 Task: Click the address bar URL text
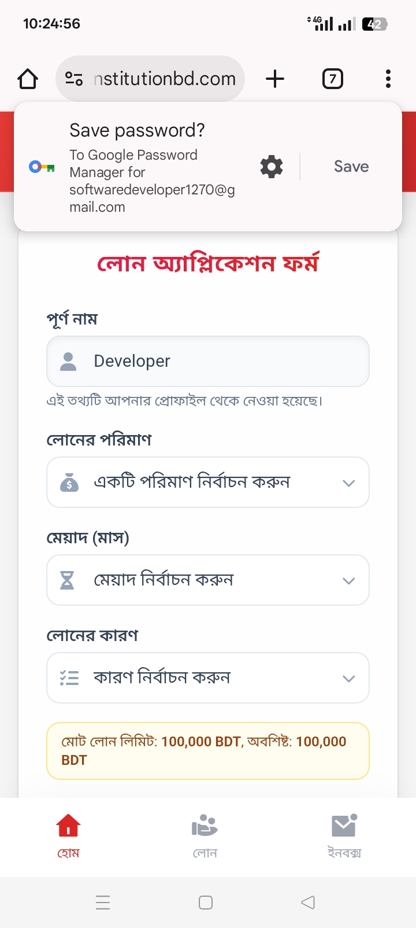click(165, 79)
